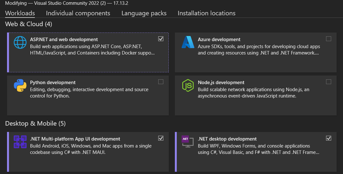Screen dimensions: 343x174
Task: Select the Python development workload title
Action: click(53, 83)
